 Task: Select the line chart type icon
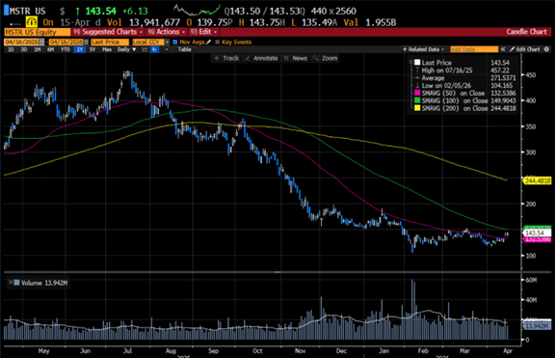click(145, 49)
